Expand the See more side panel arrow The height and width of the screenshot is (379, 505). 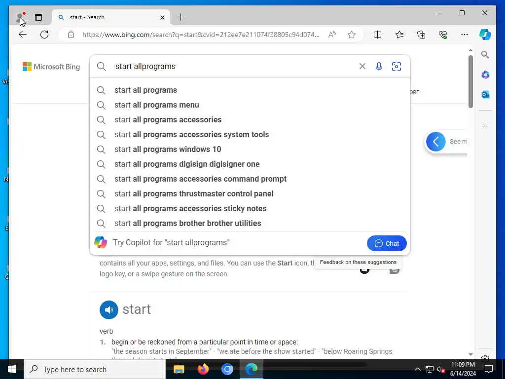tap(436, 142)
